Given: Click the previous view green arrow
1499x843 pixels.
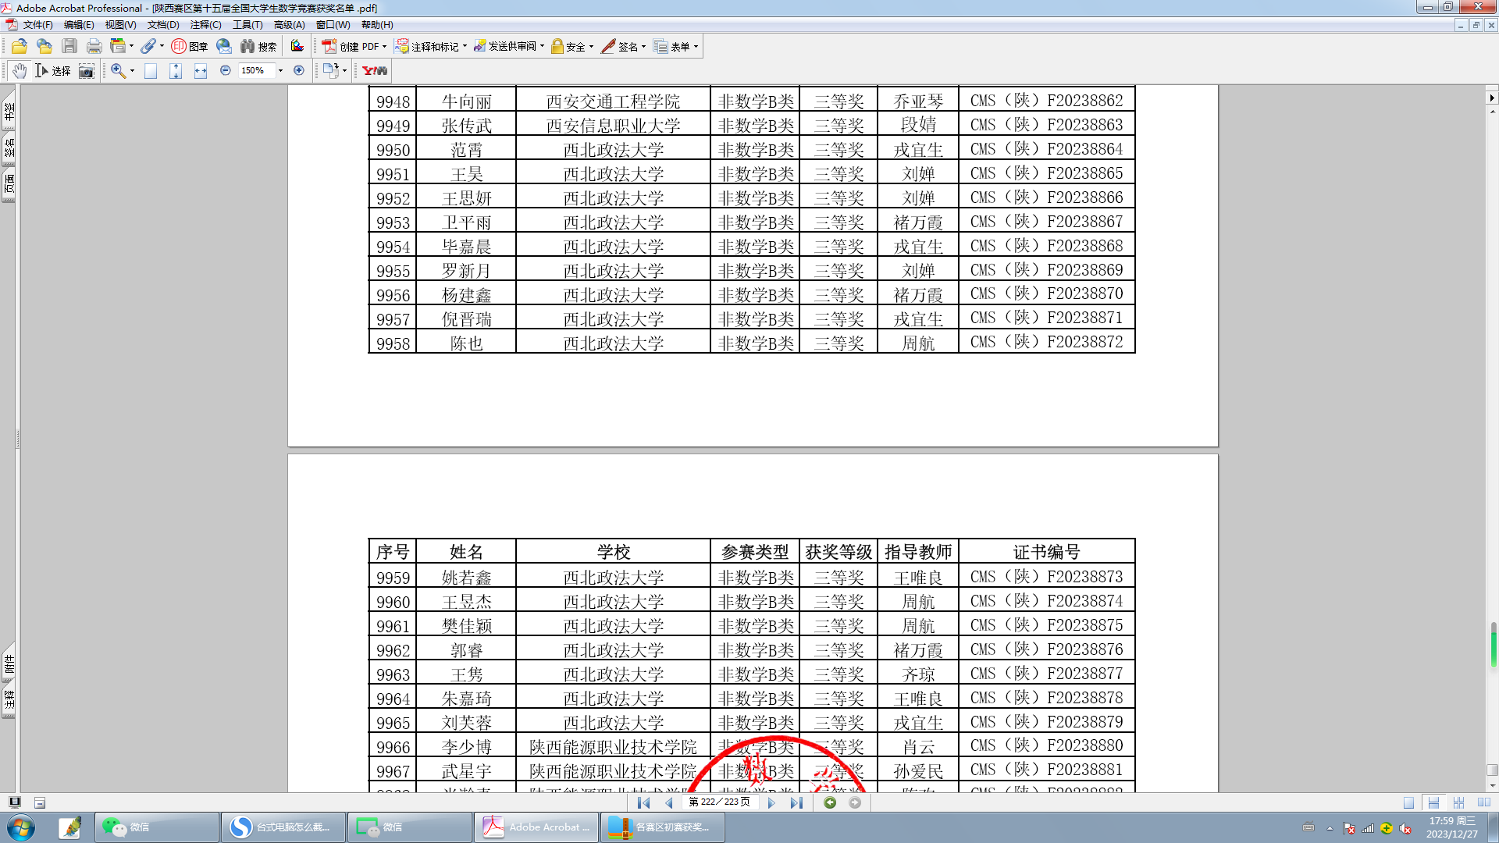Looking at the screenshot, I should [830, 802].
